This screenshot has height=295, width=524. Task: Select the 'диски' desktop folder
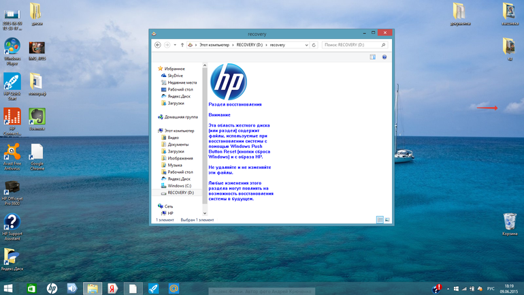(37, 14)
